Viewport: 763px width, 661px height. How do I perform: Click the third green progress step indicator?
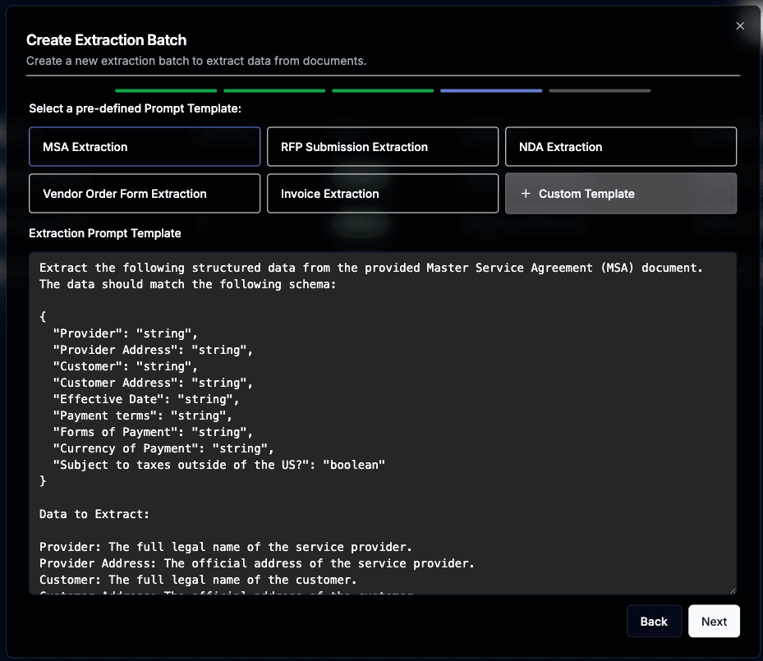(x=382, y=90)
